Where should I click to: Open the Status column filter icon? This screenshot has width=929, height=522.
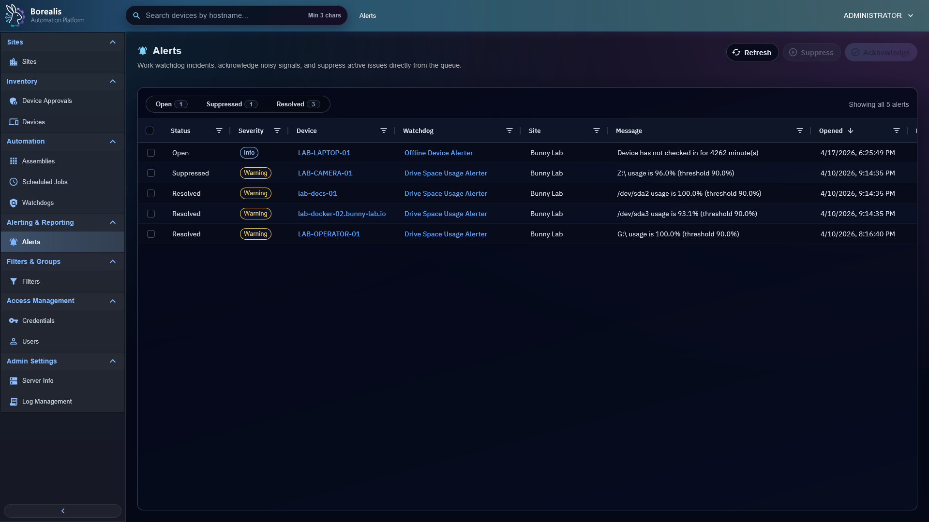[219, 130]
